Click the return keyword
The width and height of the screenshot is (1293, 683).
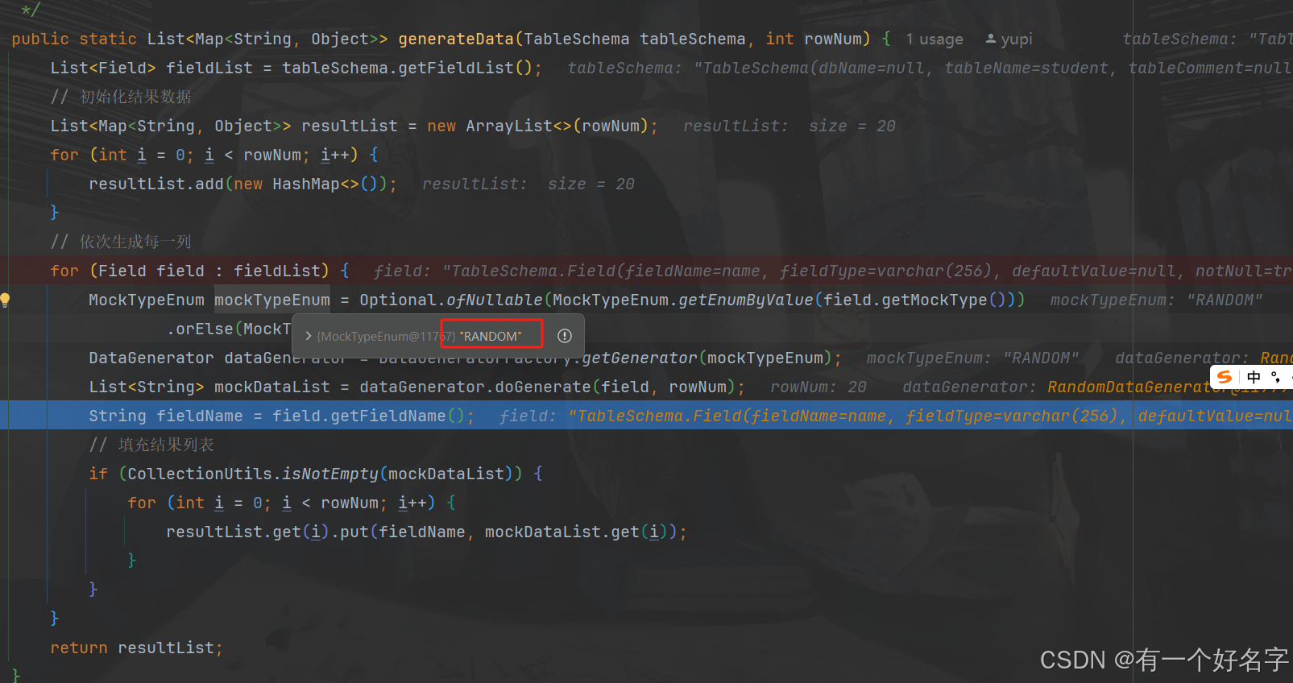pos(79,648)
